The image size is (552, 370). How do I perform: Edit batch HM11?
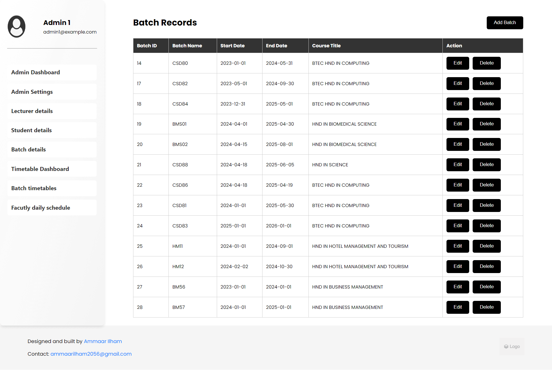coord(458,246)
